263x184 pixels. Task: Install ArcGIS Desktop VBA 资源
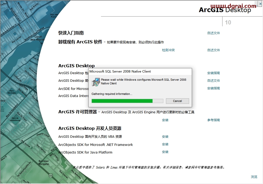(165, 137)
